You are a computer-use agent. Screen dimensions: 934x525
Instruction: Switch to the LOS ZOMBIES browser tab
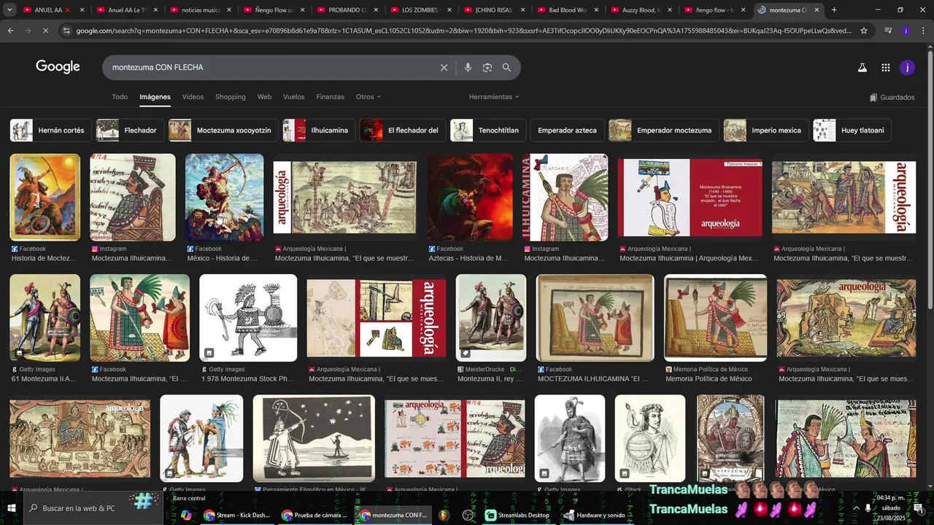420,9
